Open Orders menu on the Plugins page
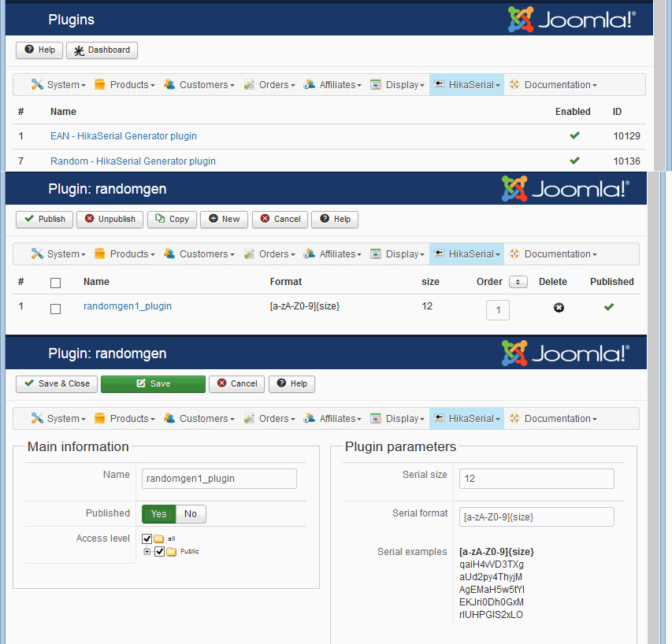Screen dimensions: 672x644 tap(269, 85)
